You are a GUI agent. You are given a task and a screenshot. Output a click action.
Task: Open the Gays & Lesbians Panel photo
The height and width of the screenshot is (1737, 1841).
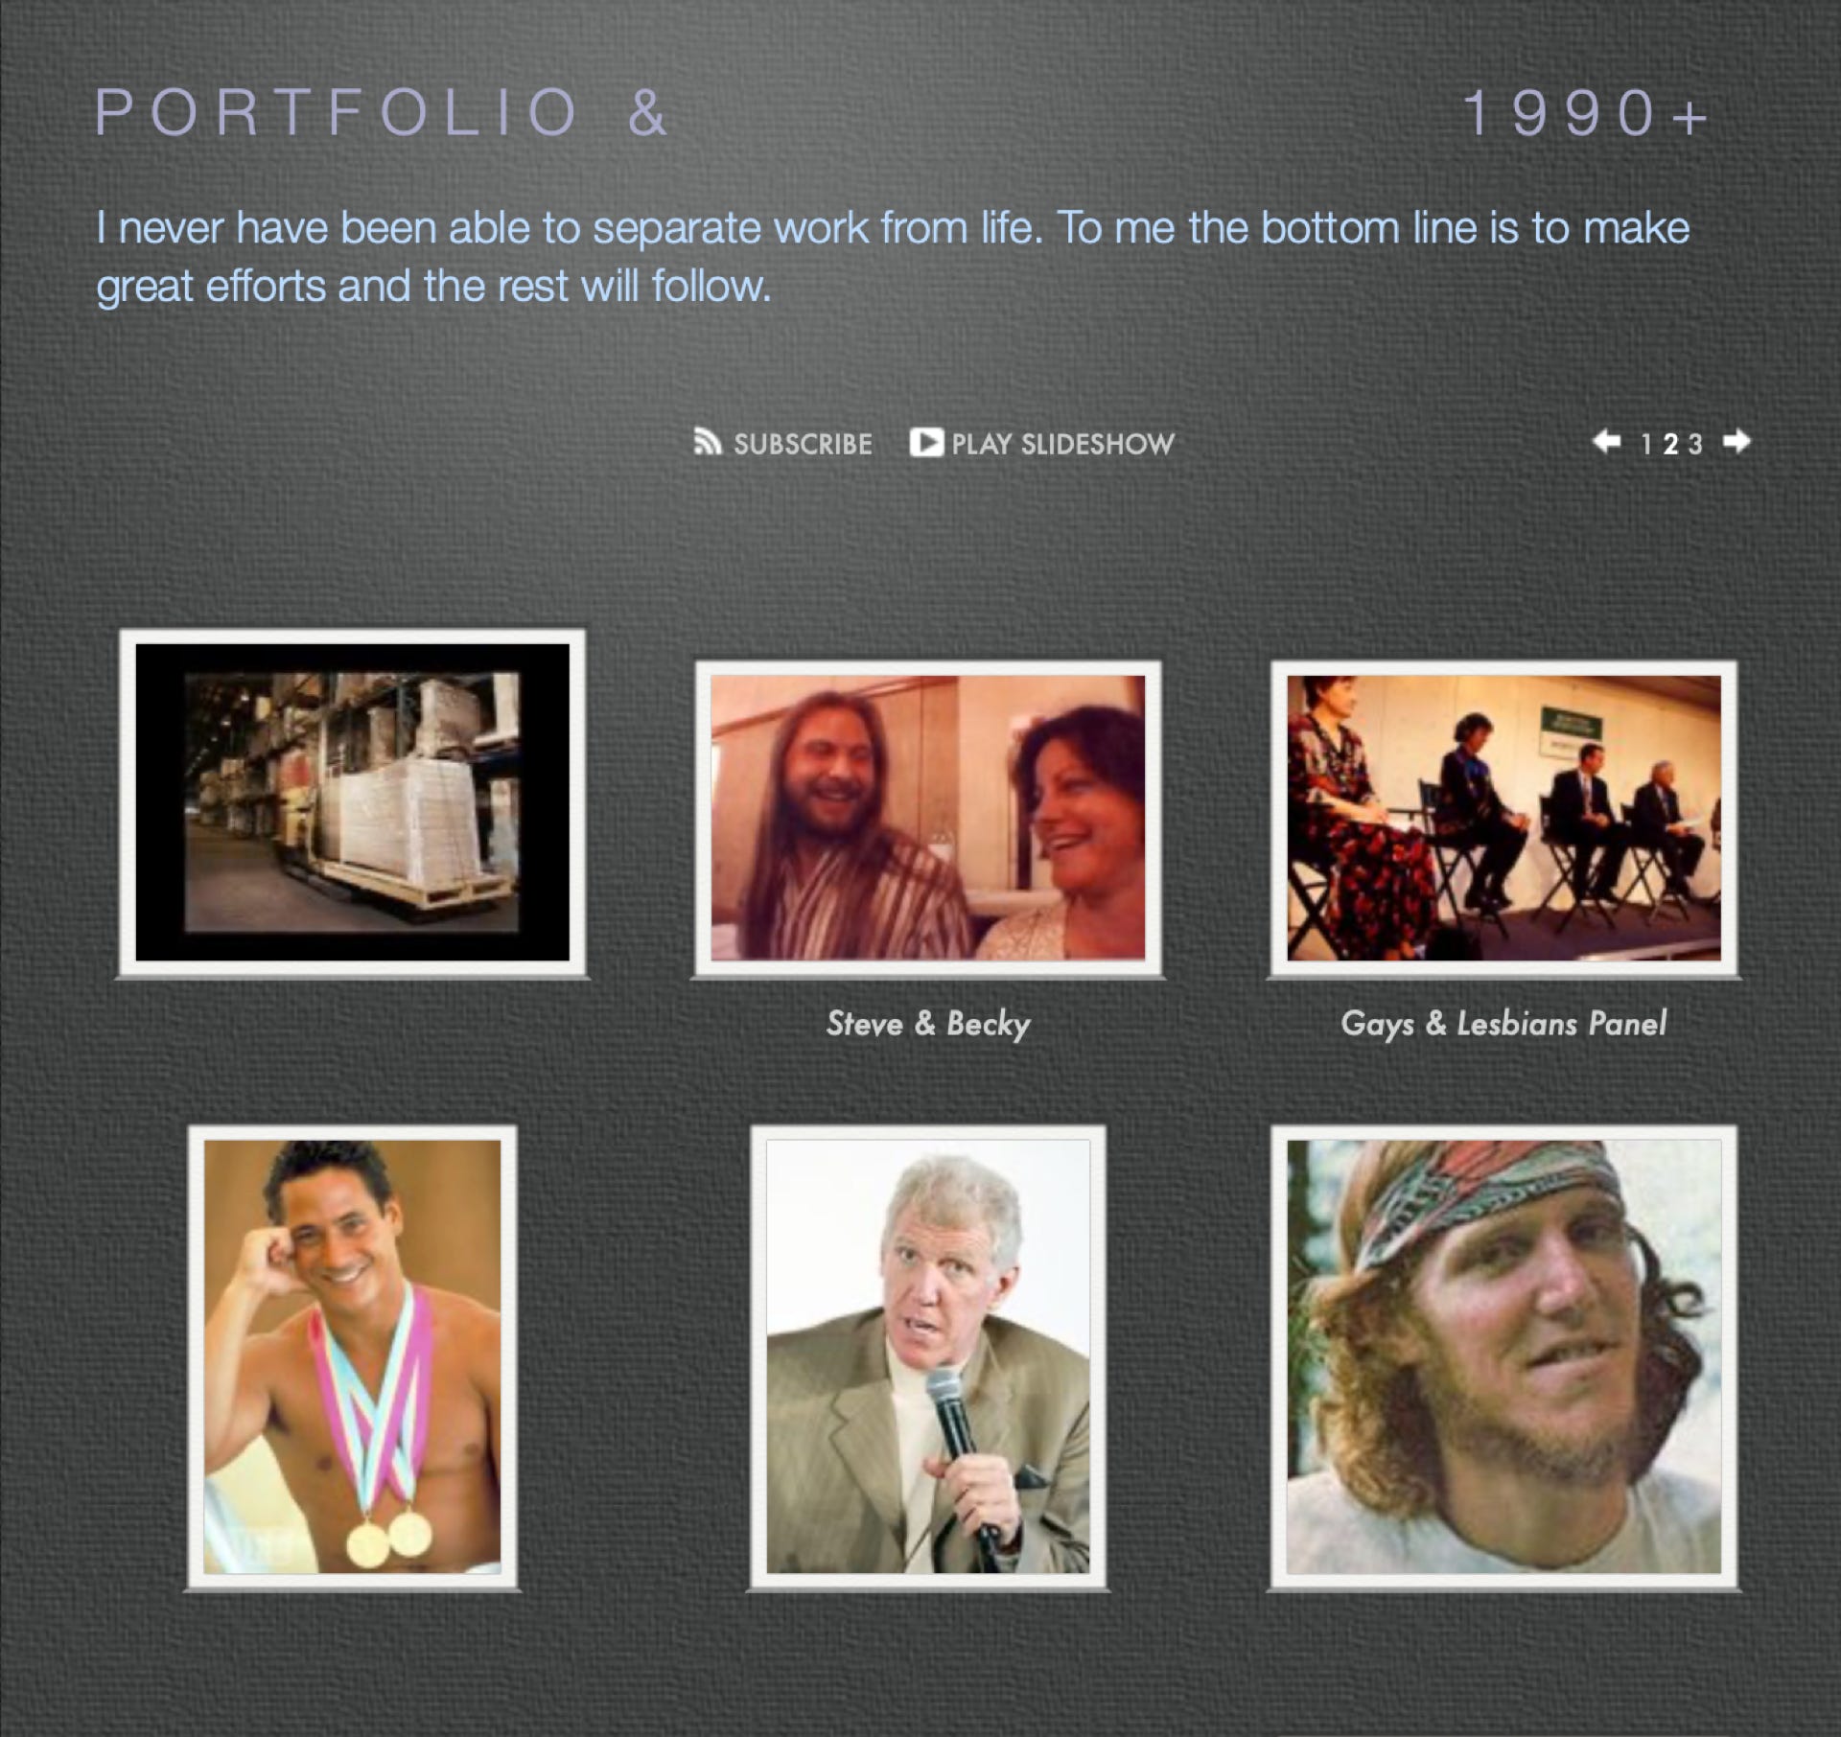(1503, 818)
